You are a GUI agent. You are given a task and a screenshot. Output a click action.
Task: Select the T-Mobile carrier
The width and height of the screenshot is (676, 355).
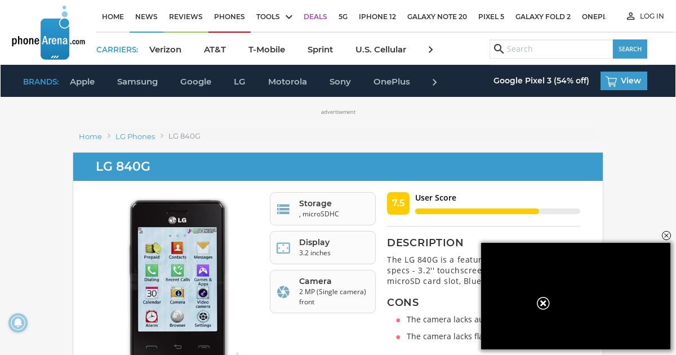pyautogui.click(x=266, y=50)
